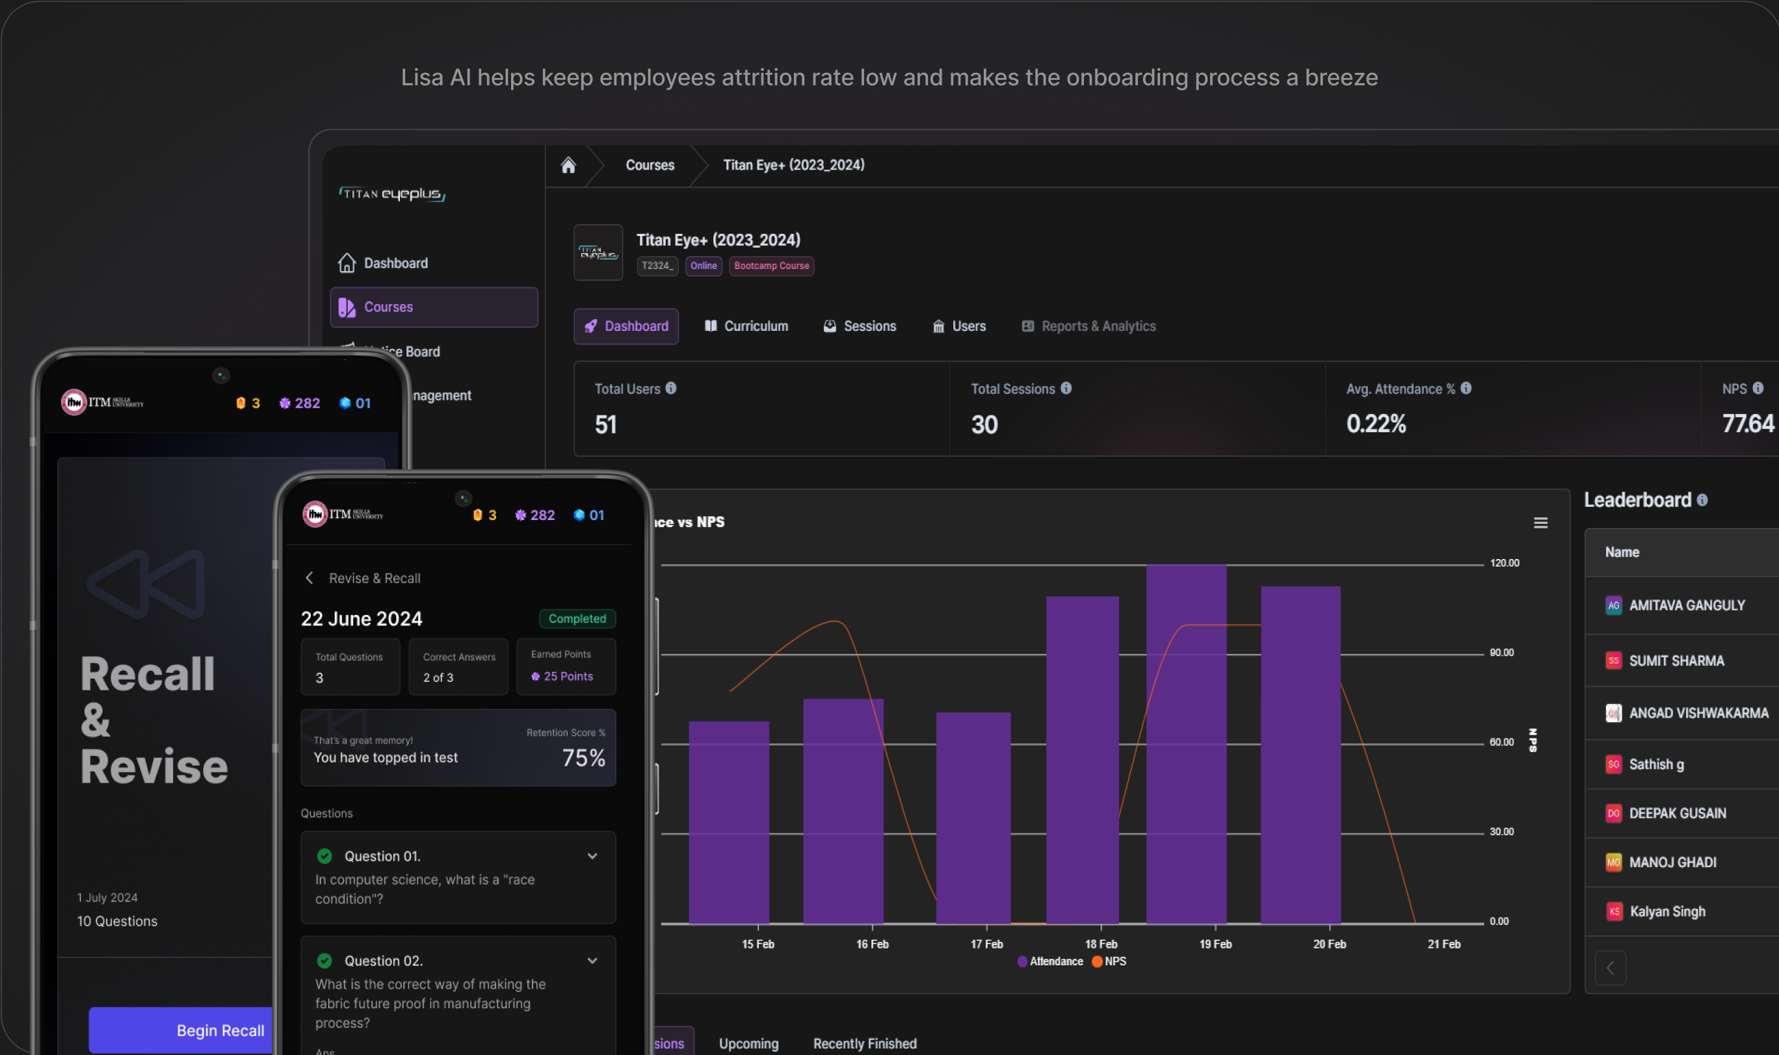The image size is (1779, 1055).
Task: Click the Avg. Attendance % info icon
Action: (1466, 388)
